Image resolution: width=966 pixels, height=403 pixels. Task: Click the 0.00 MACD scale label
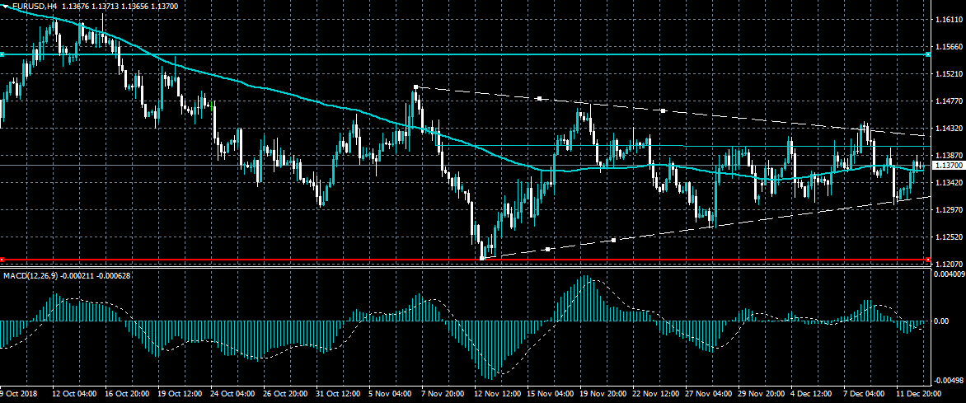coord(943,321)
